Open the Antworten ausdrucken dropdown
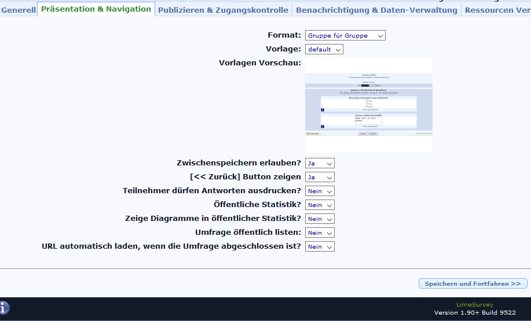The image size is (531, 321). coord(320,191)
